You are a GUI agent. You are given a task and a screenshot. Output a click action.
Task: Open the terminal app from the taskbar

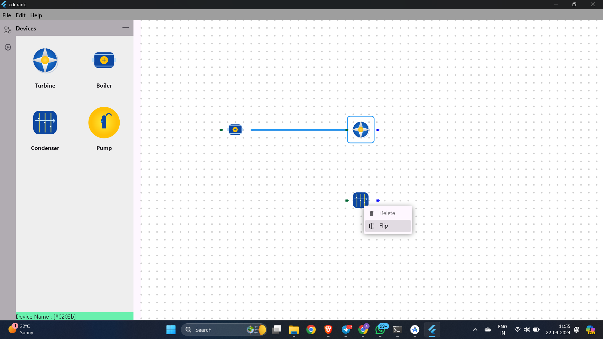tap(397, 330)
